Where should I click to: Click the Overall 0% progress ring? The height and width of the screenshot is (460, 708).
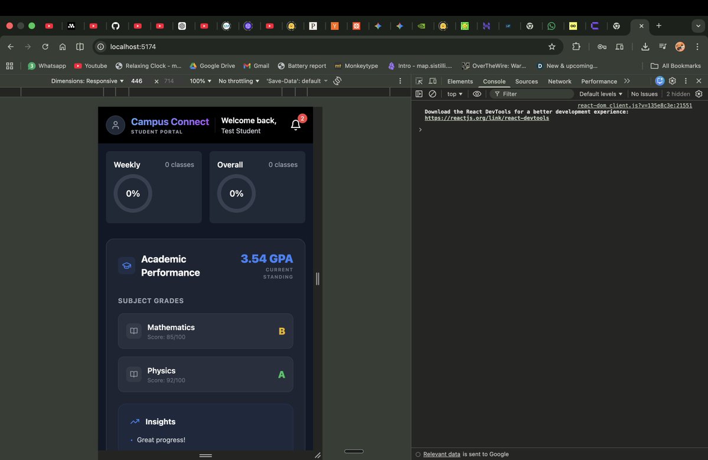click(236, 193)
